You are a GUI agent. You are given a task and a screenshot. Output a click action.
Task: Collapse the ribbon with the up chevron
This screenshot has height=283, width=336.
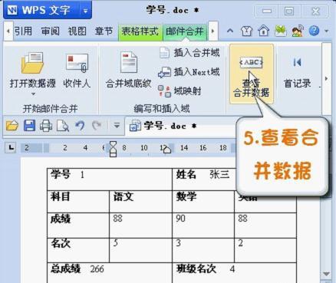(x=230, y=31)
